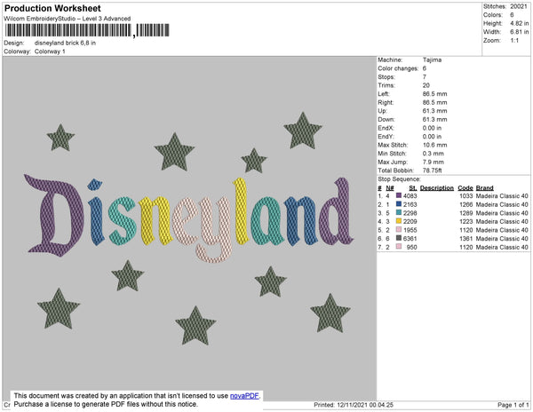Select the Zoom value 1:1

pos(514,41)
